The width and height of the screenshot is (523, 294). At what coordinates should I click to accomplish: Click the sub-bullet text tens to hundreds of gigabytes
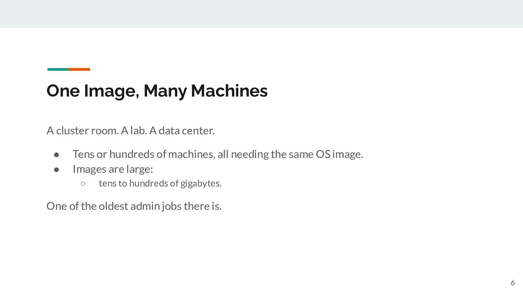[x=160, y=183]
